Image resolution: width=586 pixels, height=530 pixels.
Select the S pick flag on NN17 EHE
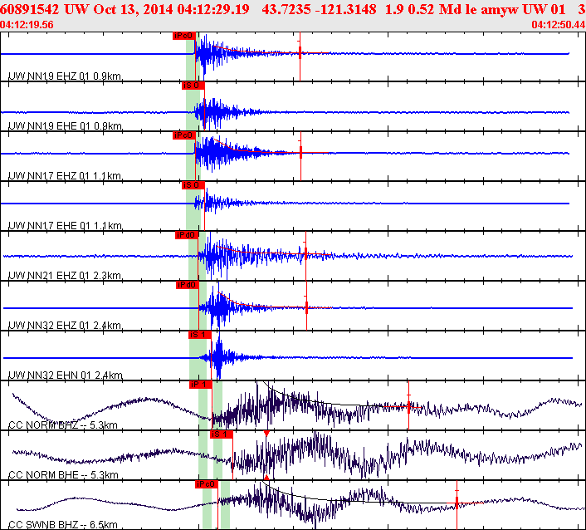(x=192, y=185)
